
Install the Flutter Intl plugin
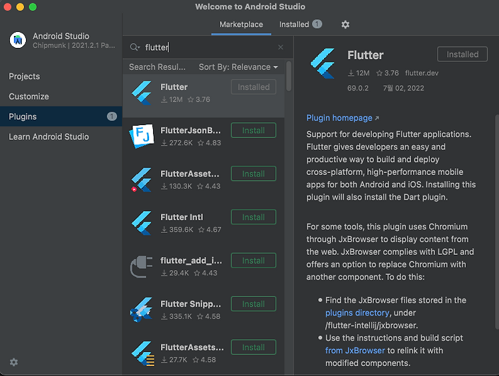point(253,217)
